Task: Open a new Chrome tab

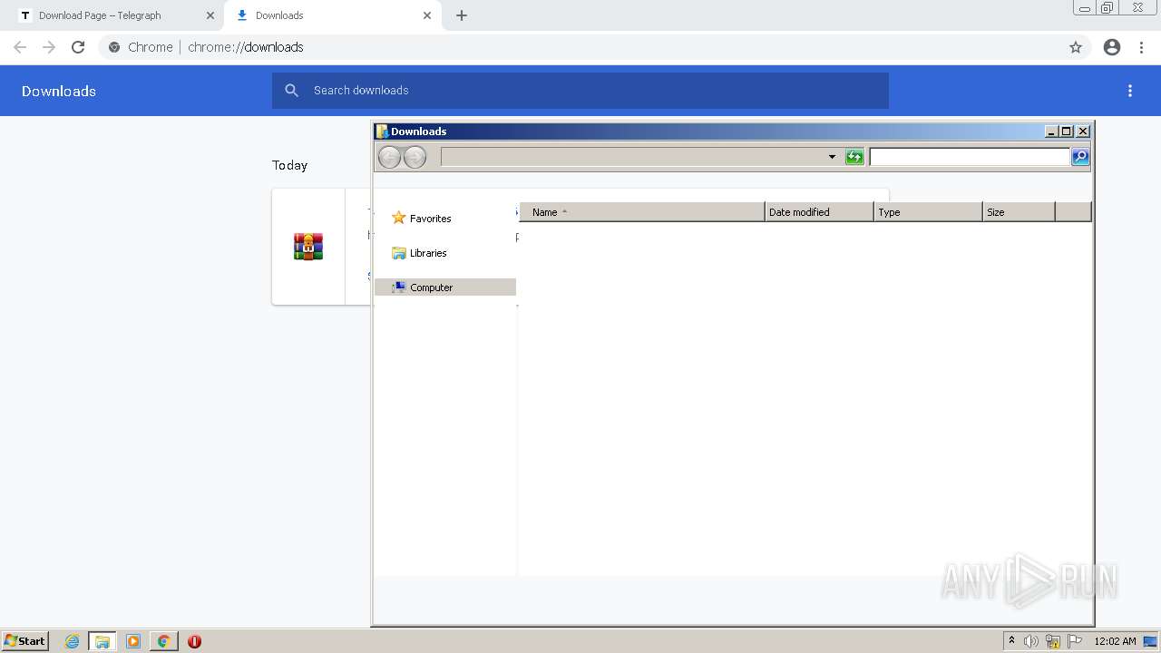Action: click(462, 15)
